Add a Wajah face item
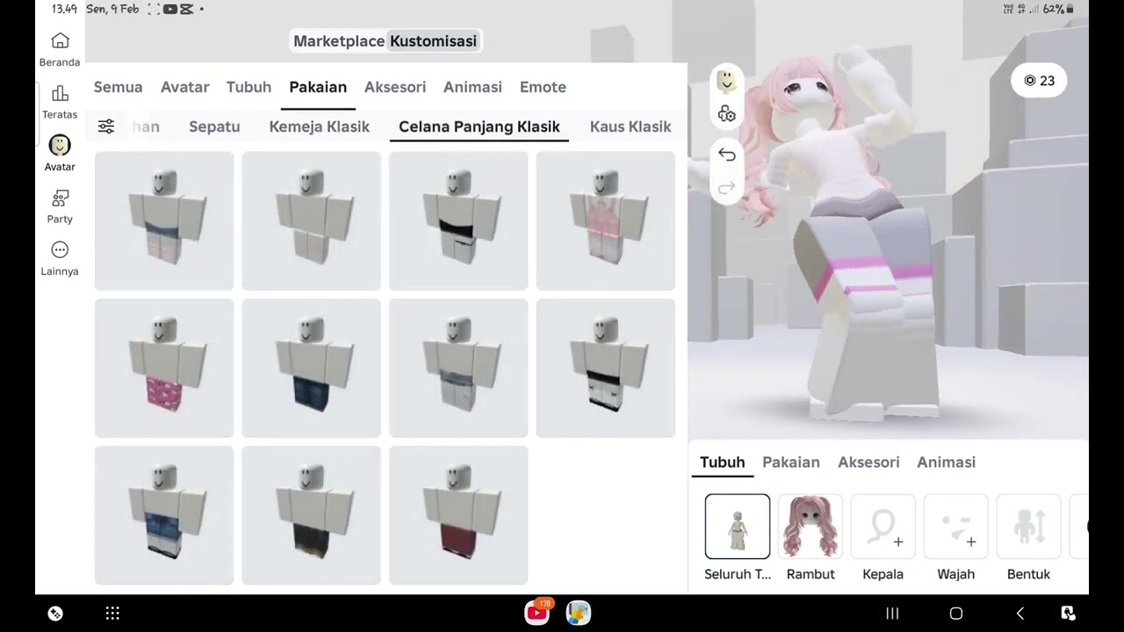Image resolution: width=1124 pixels, height=632 pixels. (x=956, y=527)
